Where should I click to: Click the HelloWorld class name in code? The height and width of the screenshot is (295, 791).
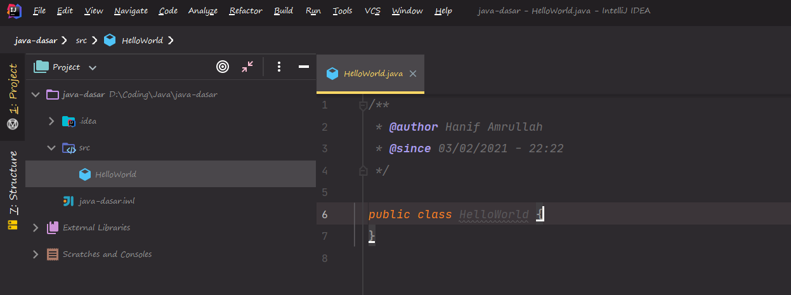(x=494, y=214)
